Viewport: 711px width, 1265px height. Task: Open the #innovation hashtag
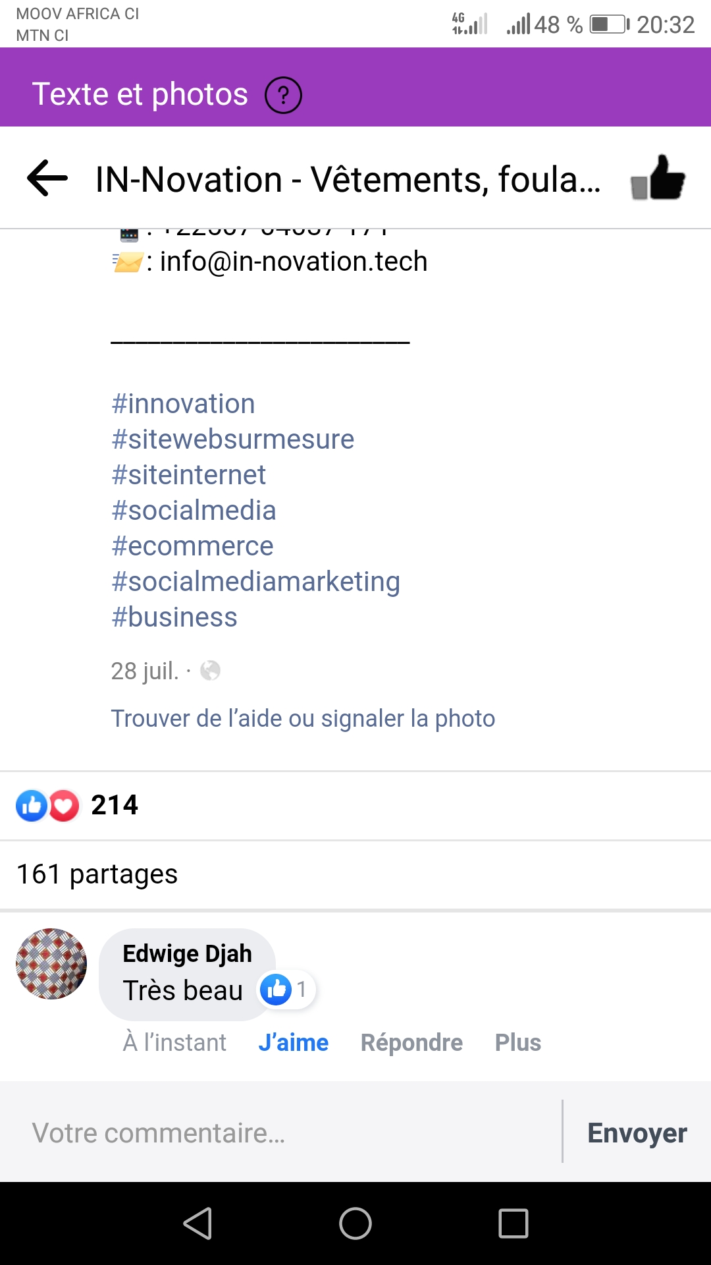[x=183, y=404]
